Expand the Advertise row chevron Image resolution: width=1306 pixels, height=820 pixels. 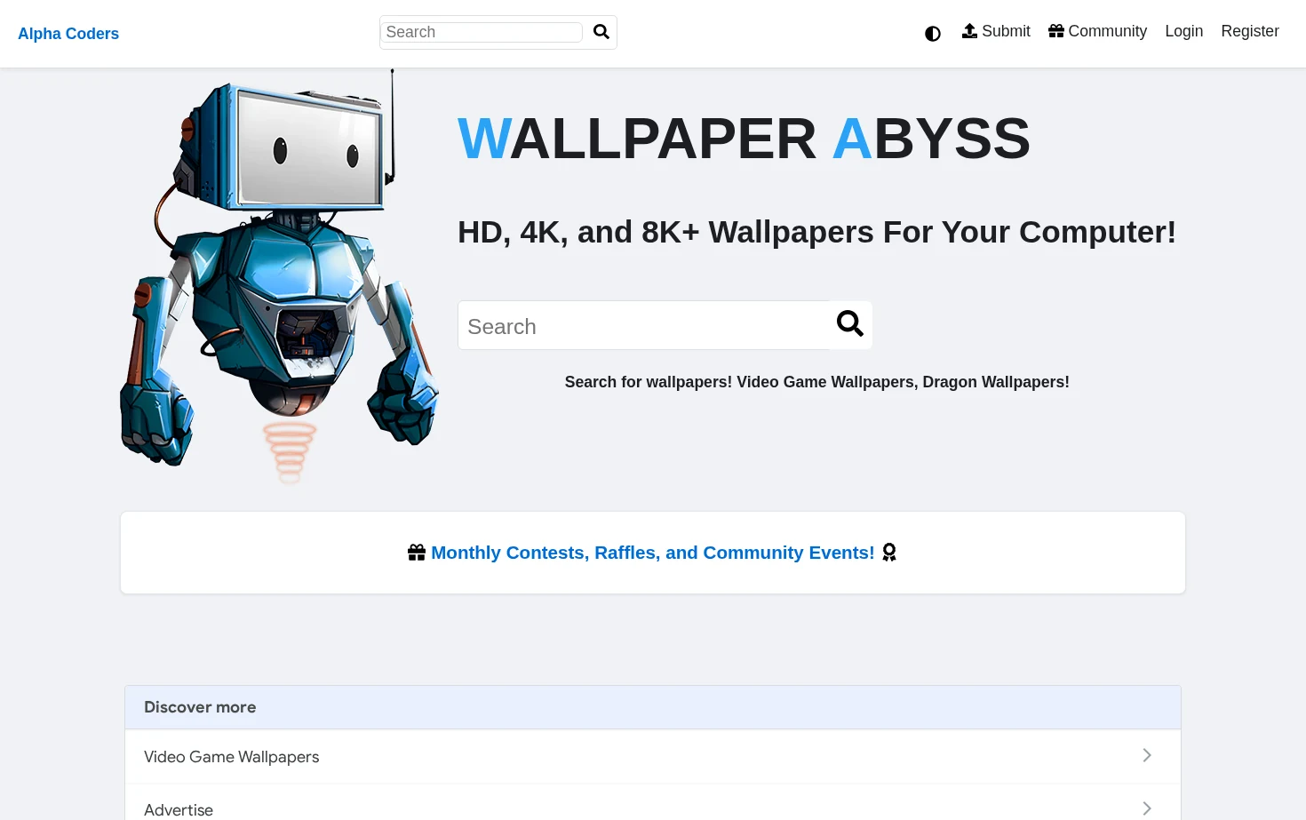tap(1147, 808)
